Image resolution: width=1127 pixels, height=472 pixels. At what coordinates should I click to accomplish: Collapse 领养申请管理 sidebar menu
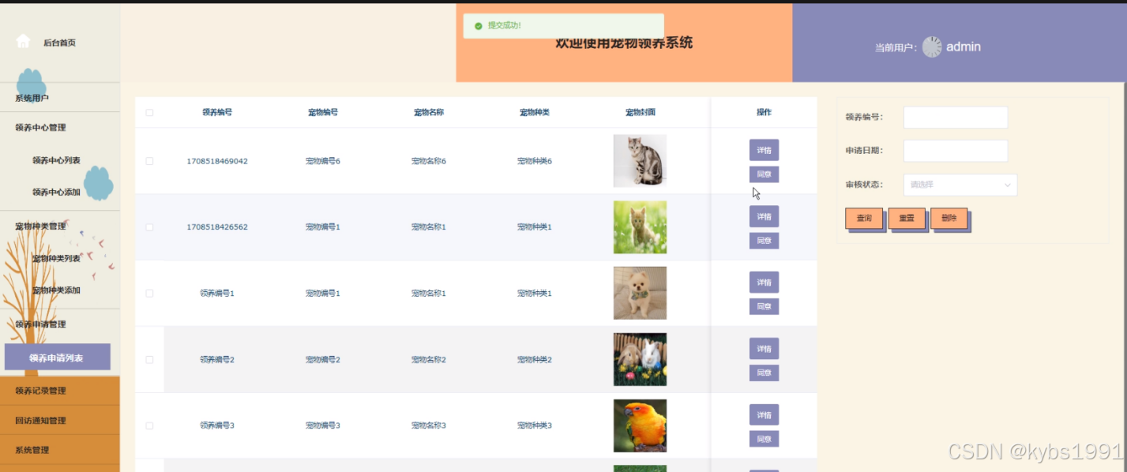(60, 324)
